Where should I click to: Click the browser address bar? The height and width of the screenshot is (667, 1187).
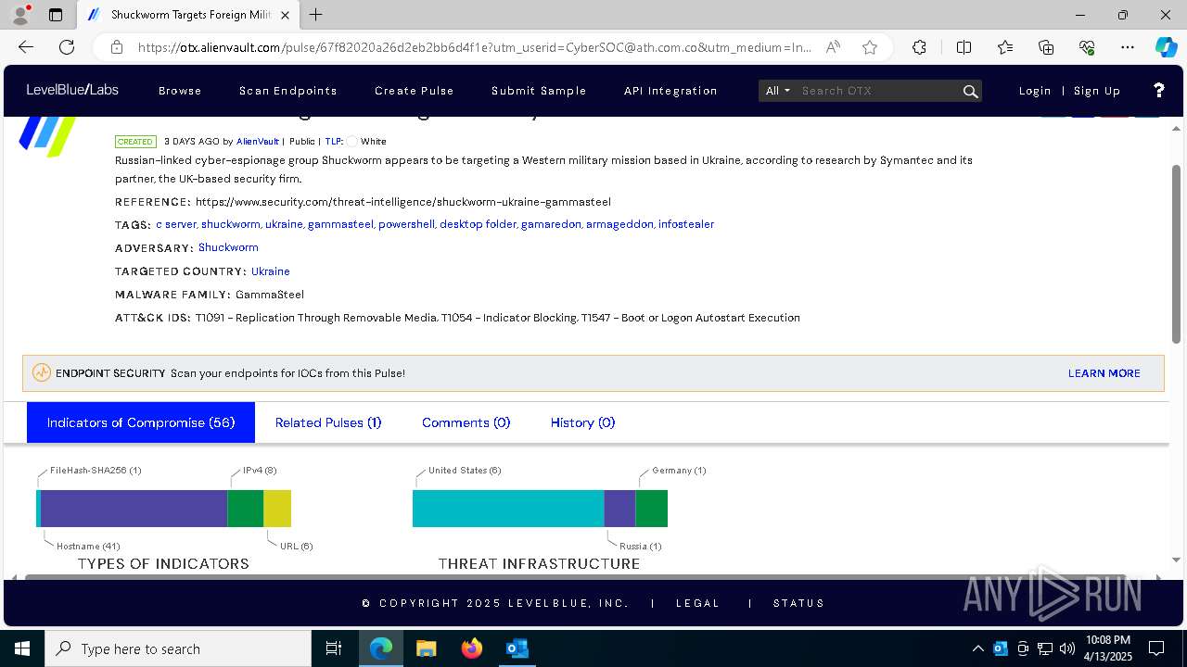[475, 47]
